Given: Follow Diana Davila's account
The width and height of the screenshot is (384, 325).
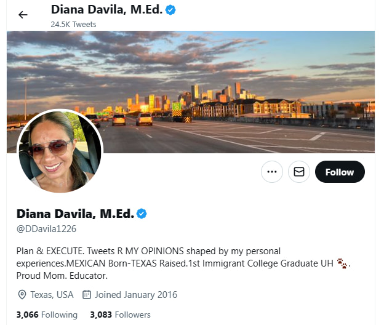Looking at the screenshot, I should (x=340, y=172).
